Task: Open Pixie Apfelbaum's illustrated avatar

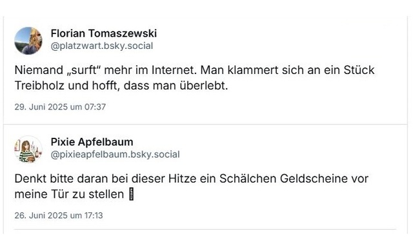Action: 28,149
